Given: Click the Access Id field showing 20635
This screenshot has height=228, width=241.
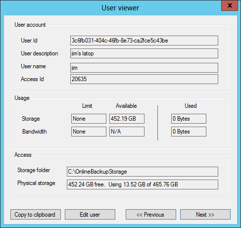Looking at the screenshot, I should click(x=144, y=79).
